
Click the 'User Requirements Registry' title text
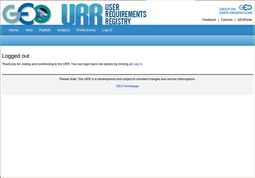pos(125,15)
